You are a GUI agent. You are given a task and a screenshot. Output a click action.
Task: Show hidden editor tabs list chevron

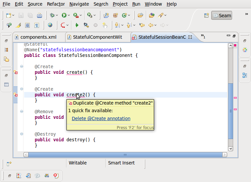coord(203,37)
